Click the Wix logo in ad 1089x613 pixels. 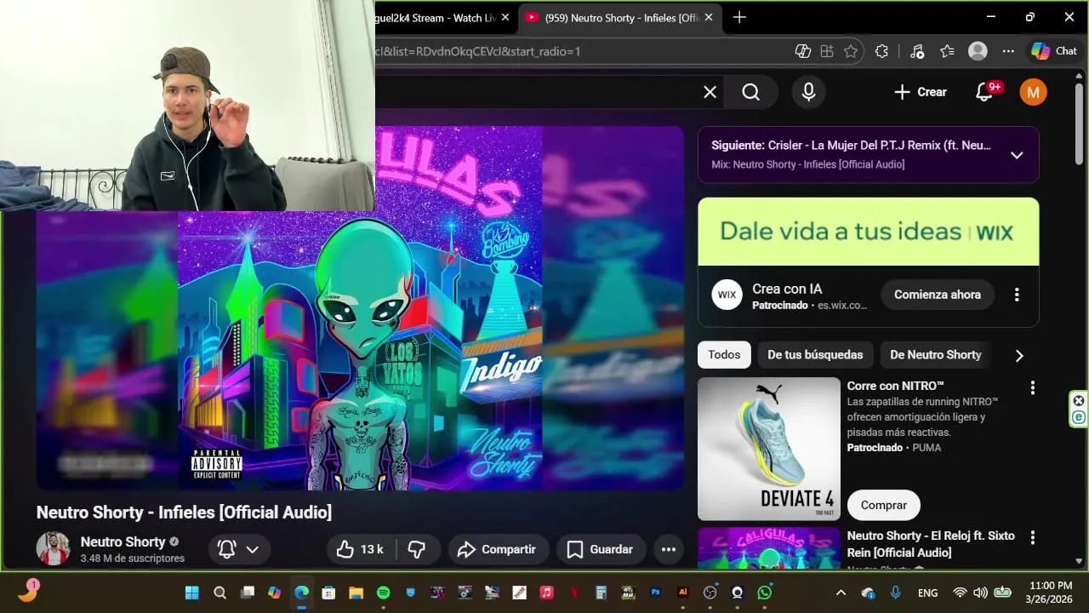click(x=727, y=295)
